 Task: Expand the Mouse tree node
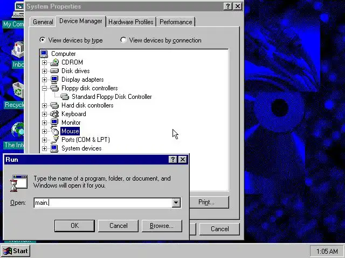(44, 131)
